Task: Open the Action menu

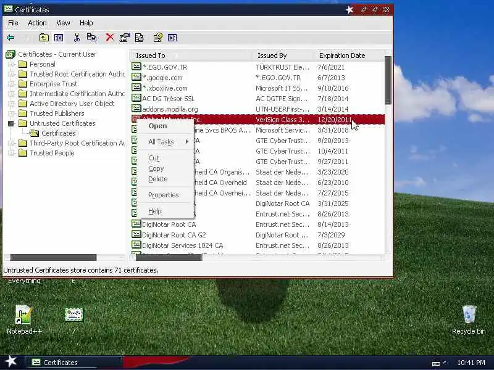Action: pos(37,23)
